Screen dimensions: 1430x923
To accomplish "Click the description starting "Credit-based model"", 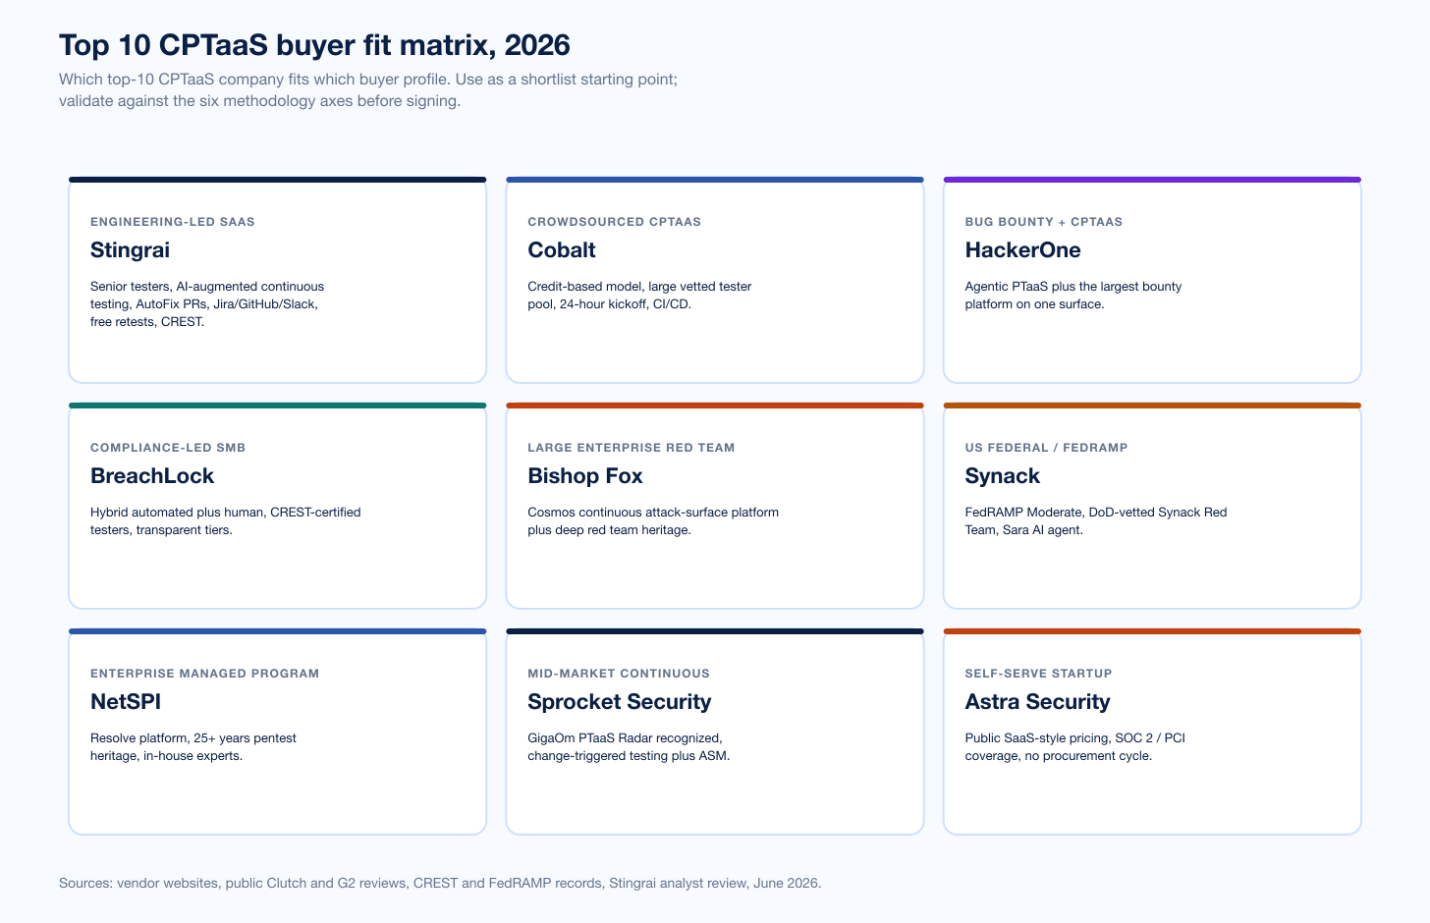I will point(639,296).
